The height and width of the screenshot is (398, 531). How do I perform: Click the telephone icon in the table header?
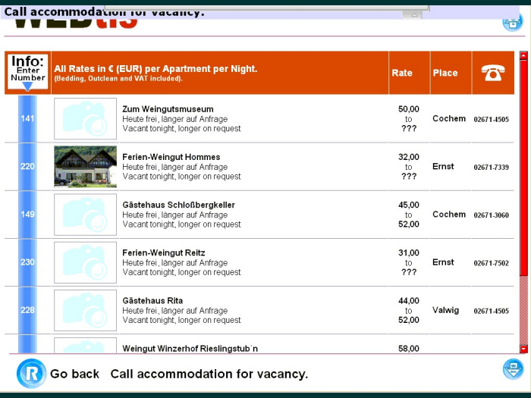492,73
